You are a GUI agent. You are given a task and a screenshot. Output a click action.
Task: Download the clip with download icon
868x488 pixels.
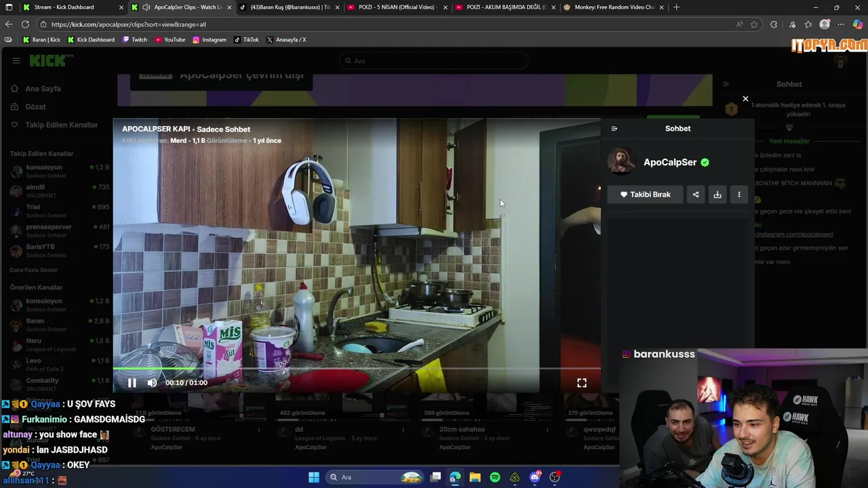tap(717, 195)
